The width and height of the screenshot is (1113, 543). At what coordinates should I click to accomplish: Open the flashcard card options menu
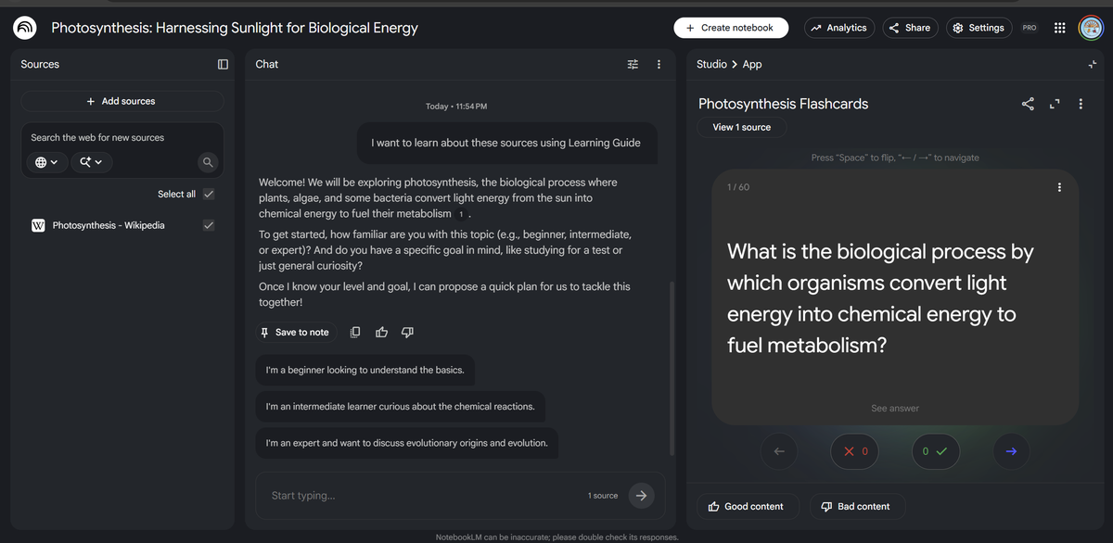pyautogui.click(x=1059, y=187)
